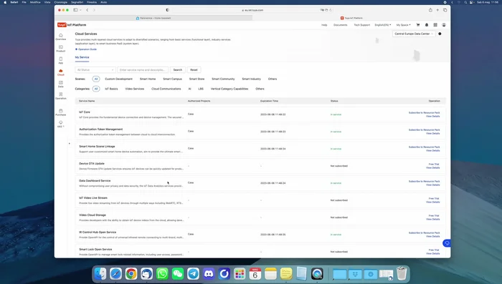Click the privacy shield icon in Safari toolbar
Screen dimensions: 502x284
167,10
